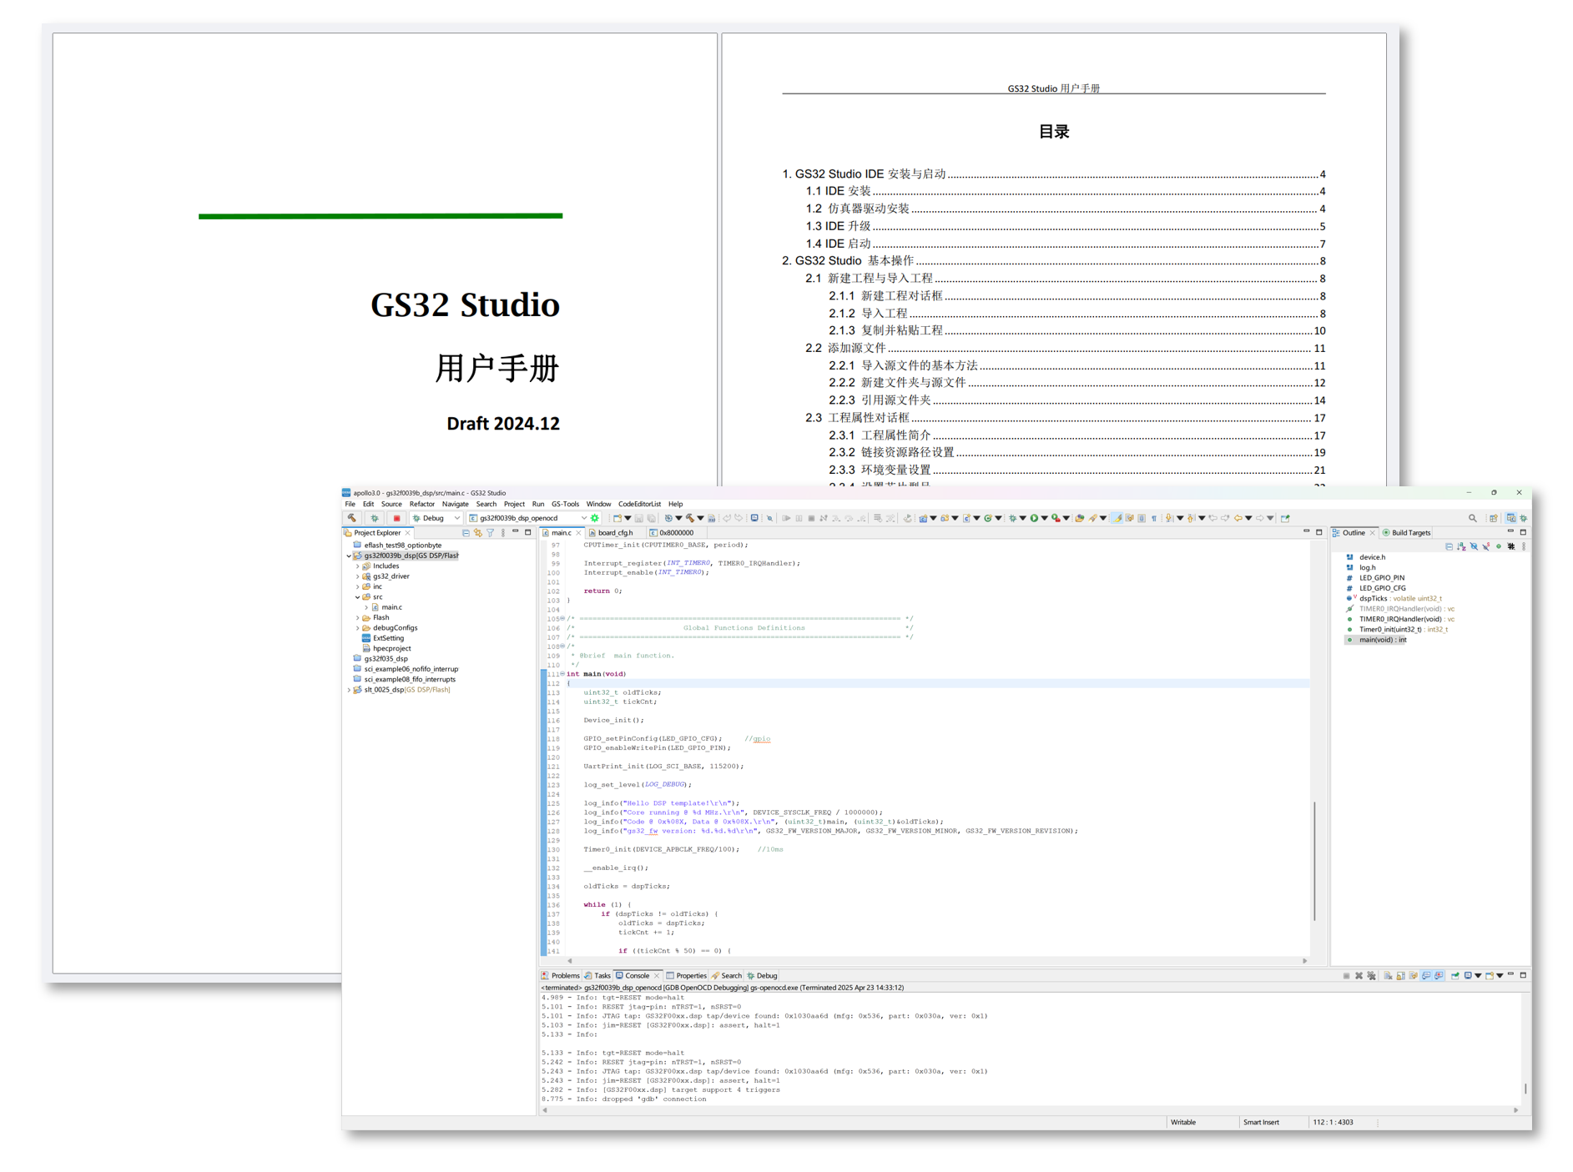Click the New file toolbar icon
Viewport: 1573px width, 1172px height.
tap(618, 518)
